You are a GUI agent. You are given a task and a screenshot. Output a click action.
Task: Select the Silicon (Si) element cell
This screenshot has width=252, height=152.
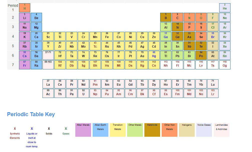pos(177,27)
